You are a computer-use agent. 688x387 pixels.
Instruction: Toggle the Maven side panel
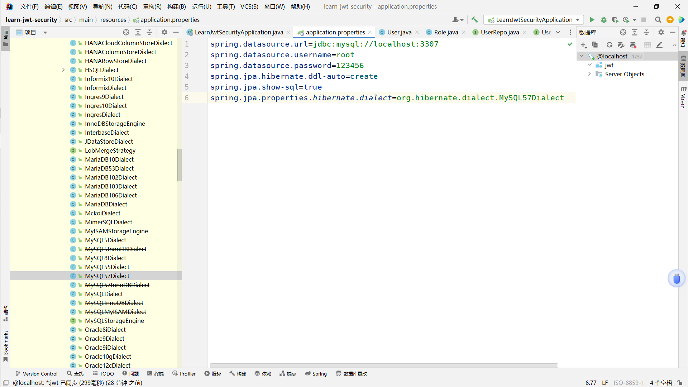click(683, 97)
